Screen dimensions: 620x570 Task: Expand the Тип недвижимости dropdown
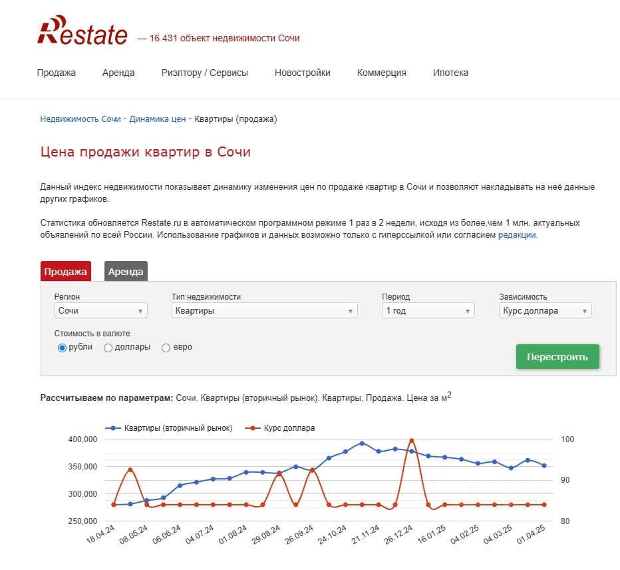coord(264,311)
